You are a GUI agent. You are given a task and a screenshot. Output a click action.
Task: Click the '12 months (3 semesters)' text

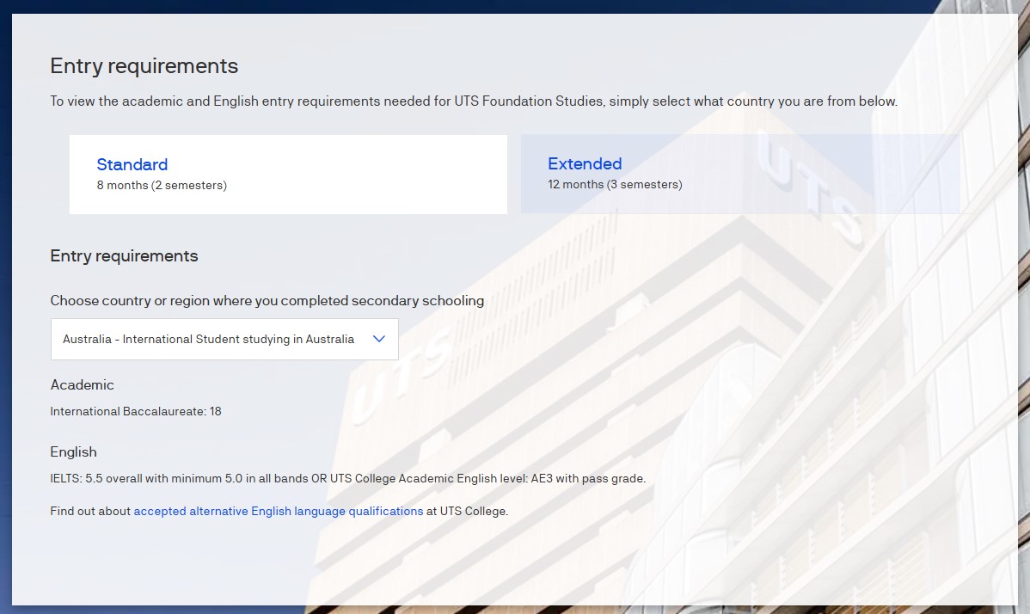[x=615, y=185]
